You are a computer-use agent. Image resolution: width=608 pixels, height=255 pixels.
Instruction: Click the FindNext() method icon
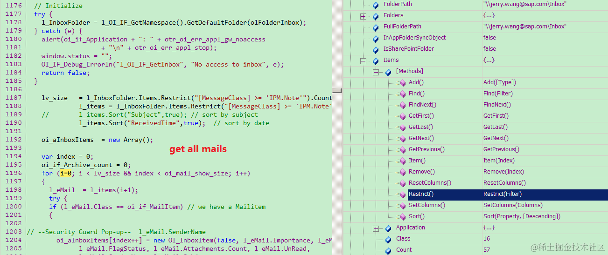[402, 106]
